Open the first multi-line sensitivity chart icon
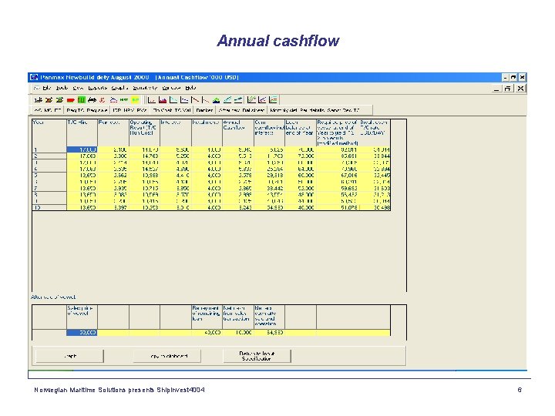Screen dimensions: 555x416 251,100
